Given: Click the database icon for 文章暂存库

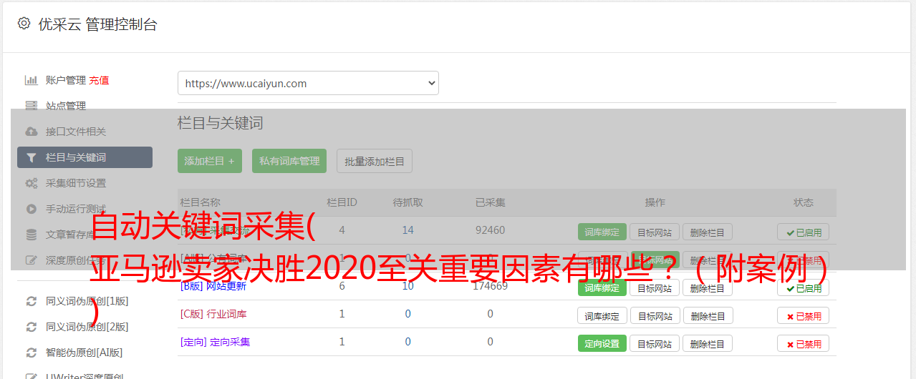Looking at the screenshot, I should coord(31,235).
